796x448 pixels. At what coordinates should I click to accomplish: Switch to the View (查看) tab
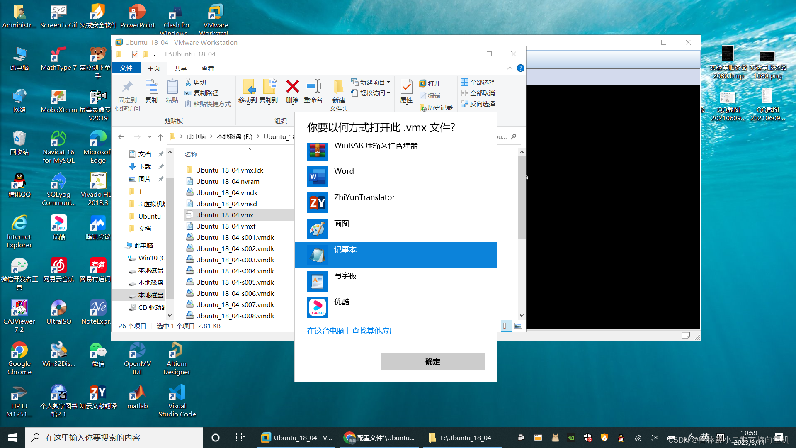208,68
